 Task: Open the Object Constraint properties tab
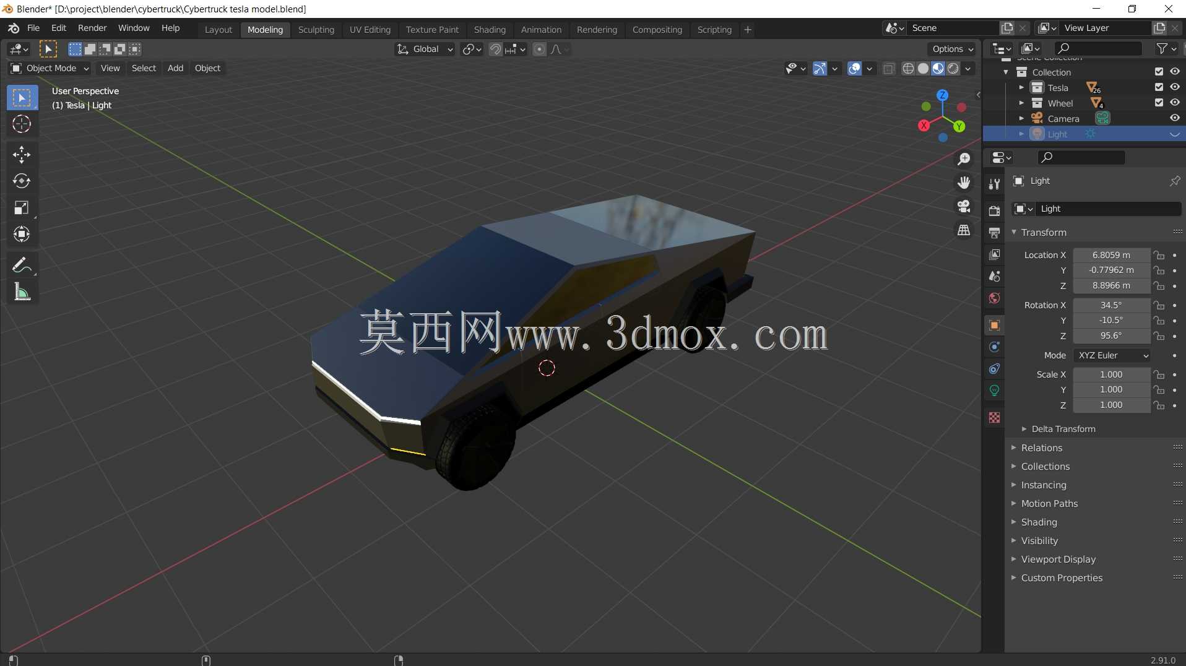(994, 369)
